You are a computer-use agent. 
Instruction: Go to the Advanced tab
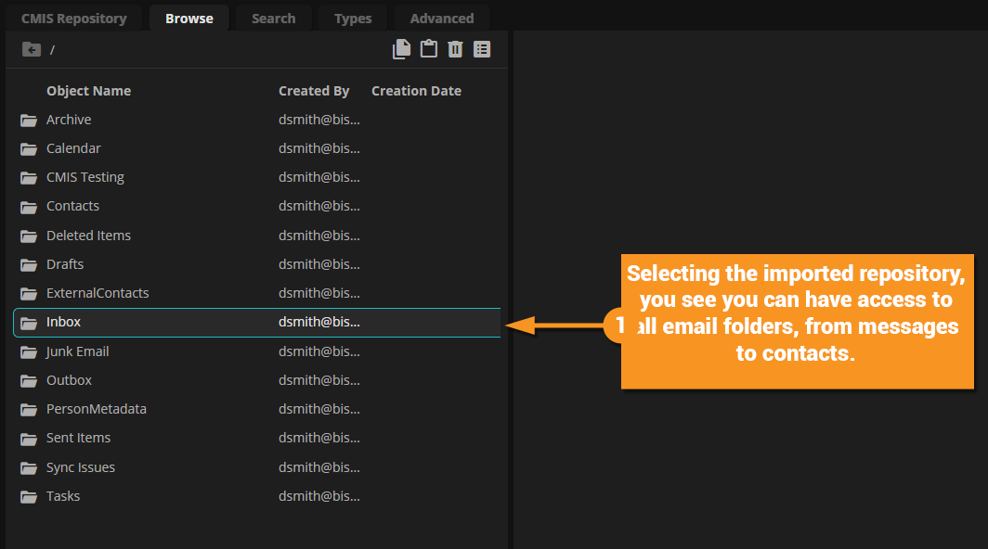tap(441, 19)
